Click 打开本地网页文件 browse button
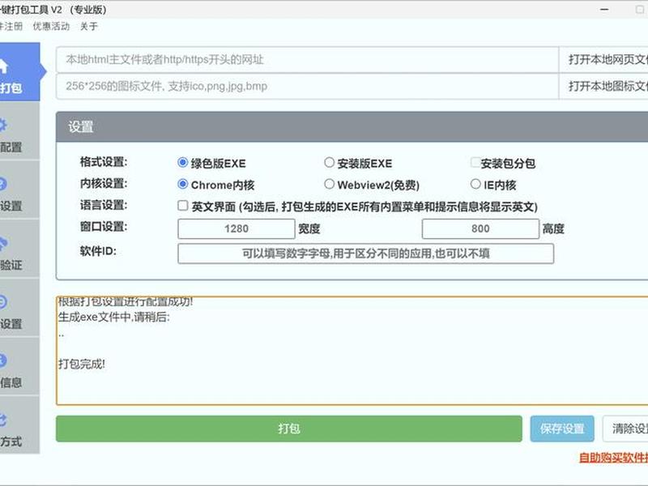The image size is (648, 486). (603, 60)
